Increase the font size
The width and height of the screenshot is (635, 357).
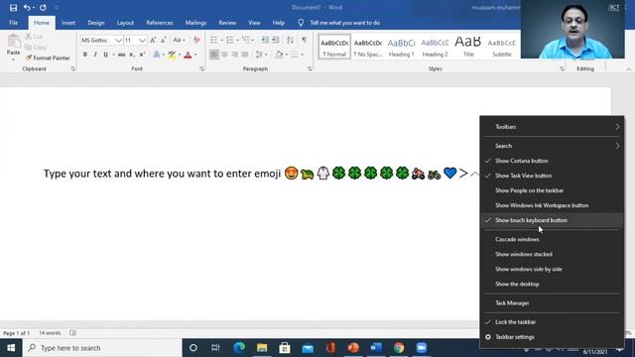pyautogui.click(x=153, y=40)
